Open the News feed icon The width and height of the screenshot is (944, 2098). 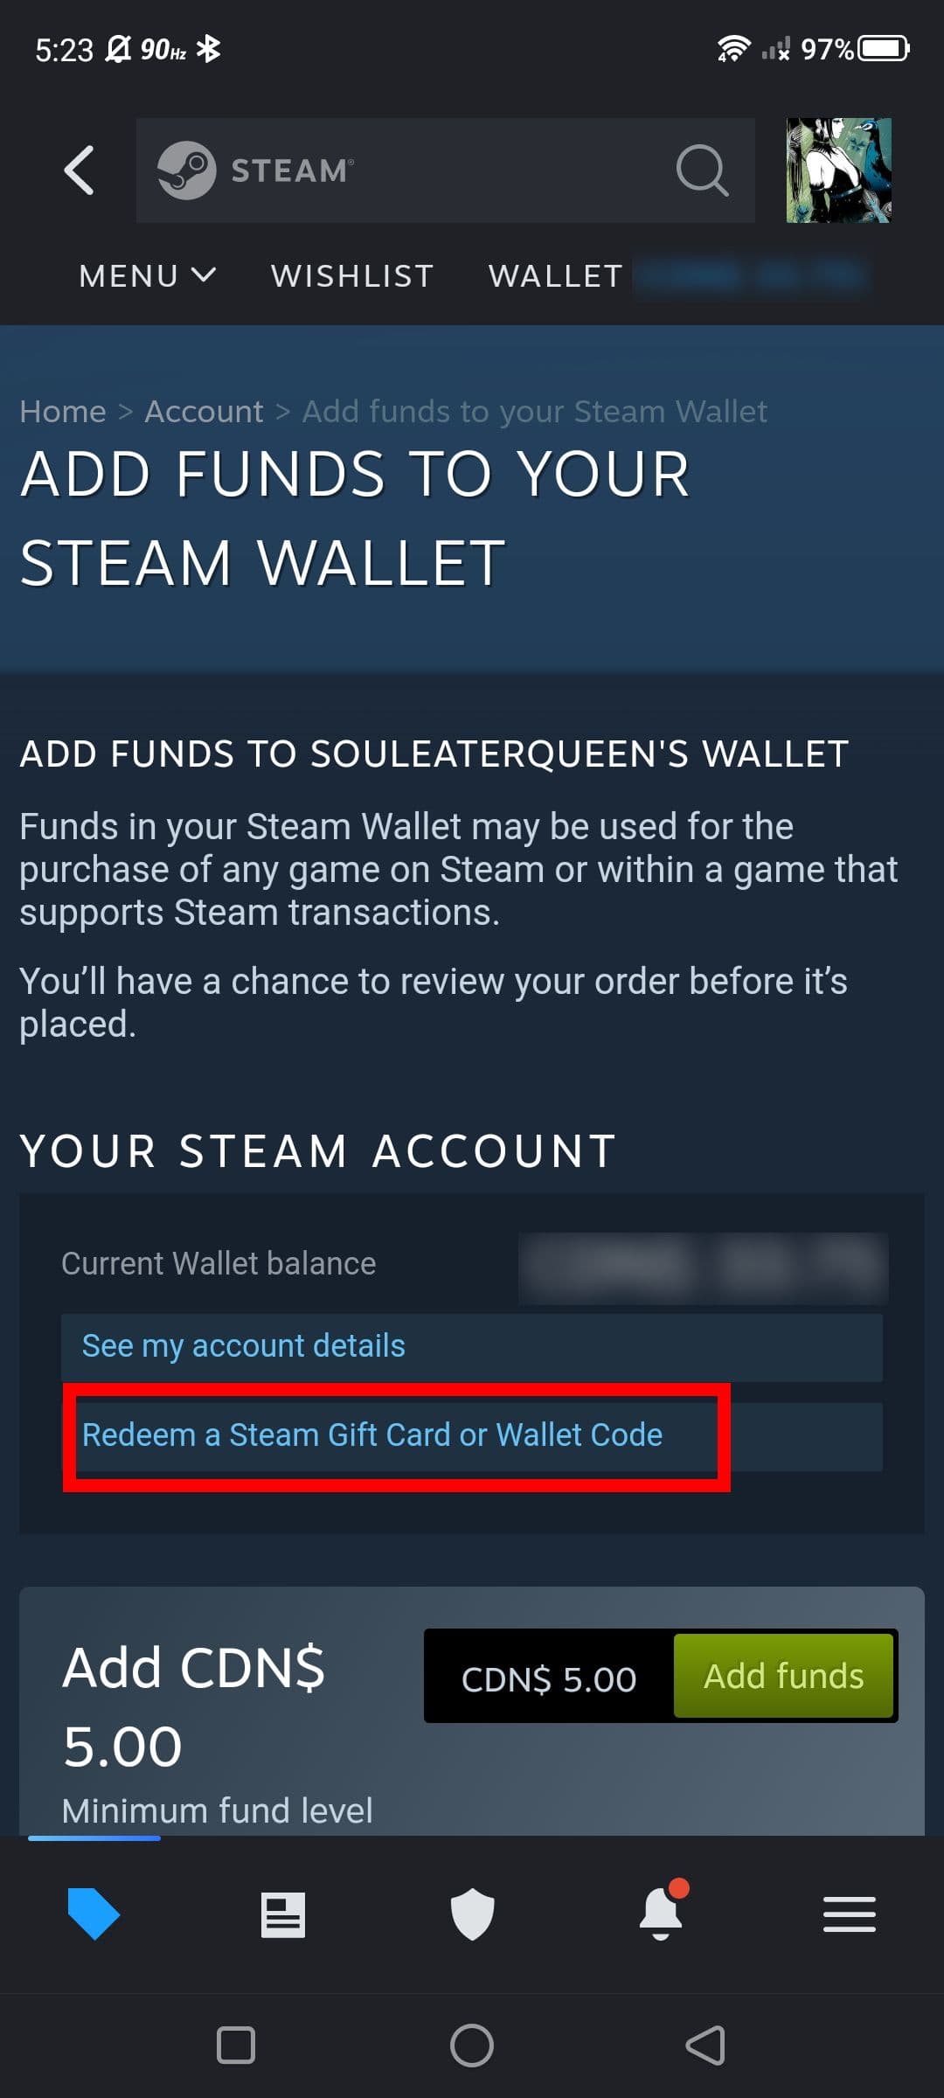(283, 1914)
